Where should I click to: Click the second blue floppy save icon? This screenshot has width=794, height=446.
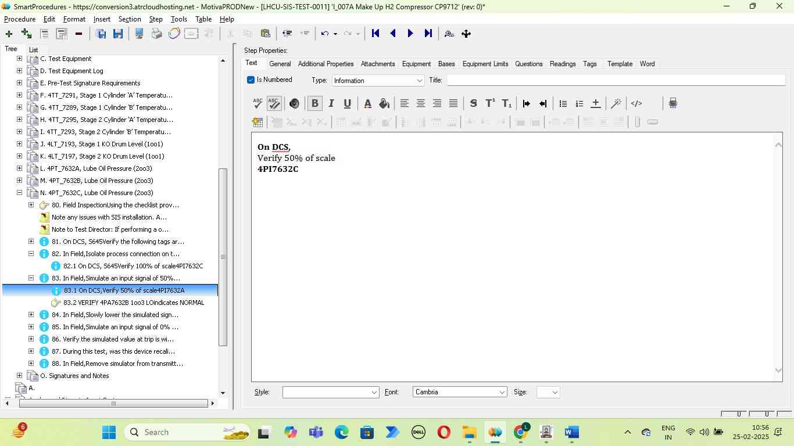point(118,34)
